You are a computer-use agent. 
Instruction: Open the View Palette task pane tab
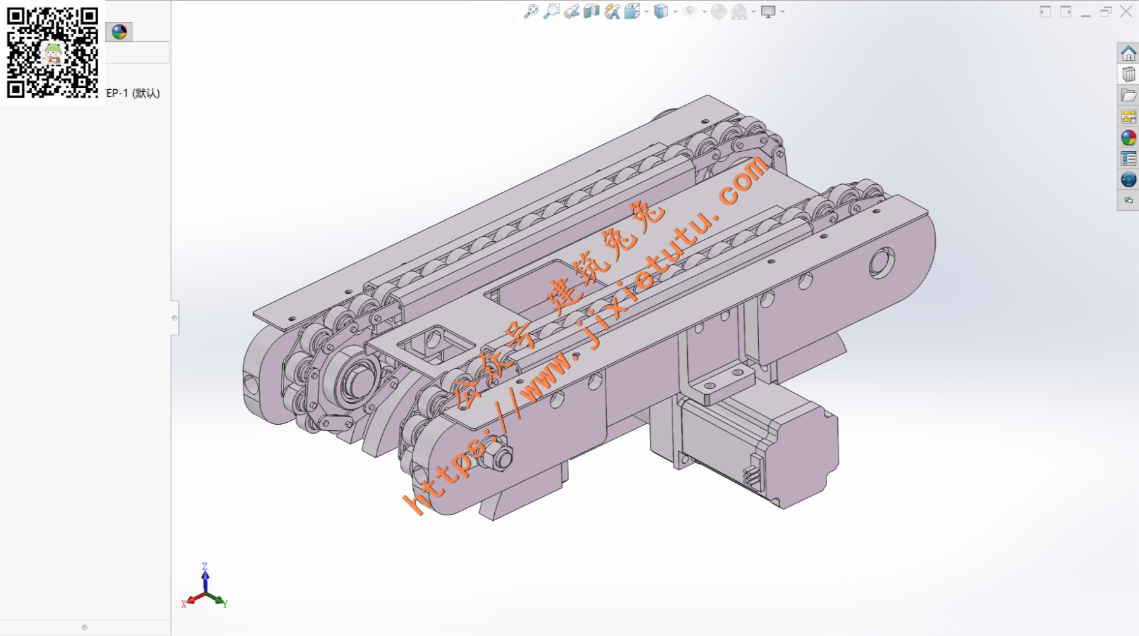point(1128,116)
